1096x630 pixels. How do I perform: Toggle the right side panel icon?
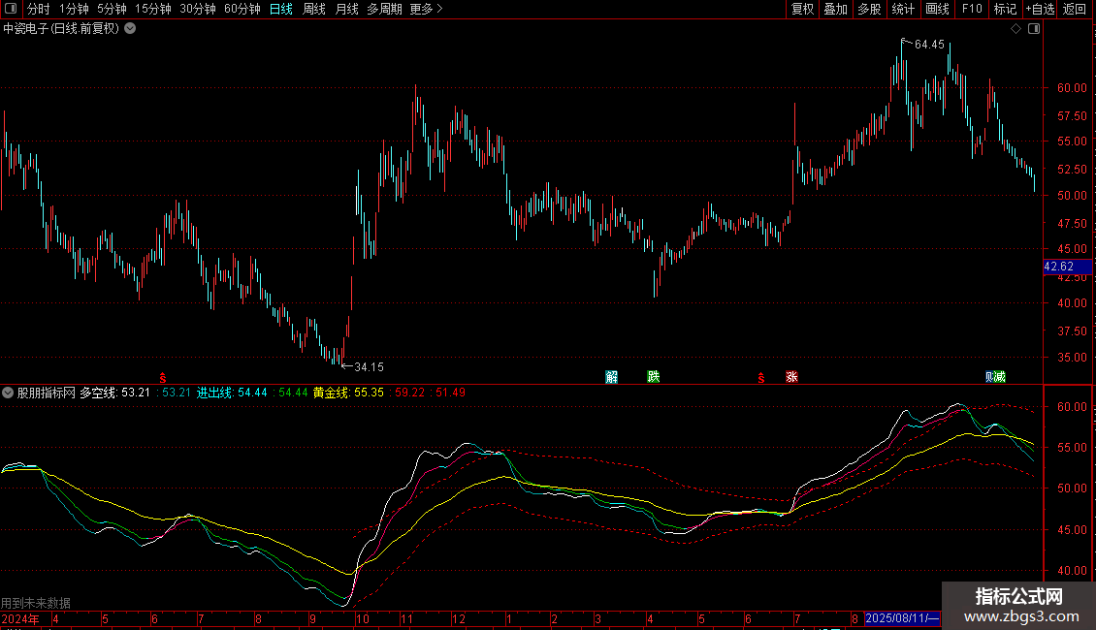(x=1033, y=29)
